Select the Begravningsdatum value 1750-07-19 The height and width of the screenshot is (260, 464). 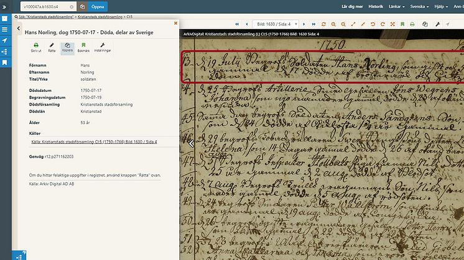91,97
